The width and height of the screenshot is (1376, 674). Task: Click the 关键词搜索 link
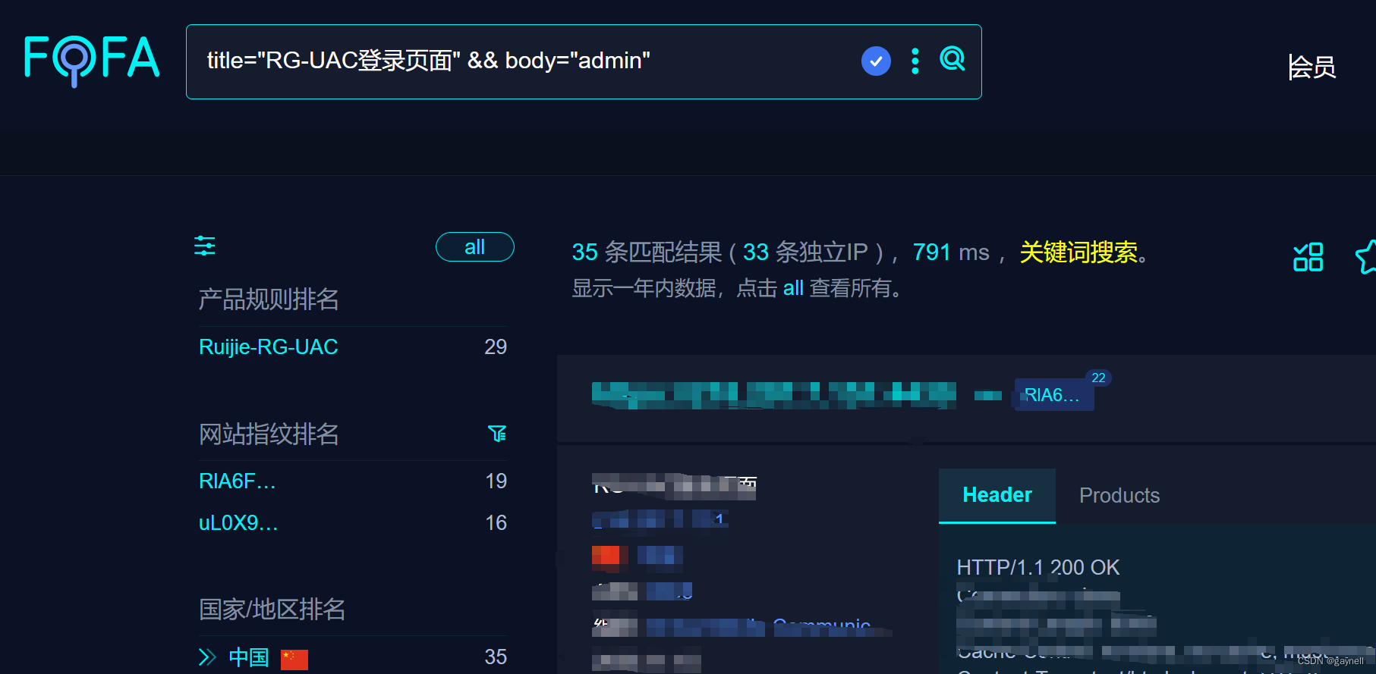1078,252
